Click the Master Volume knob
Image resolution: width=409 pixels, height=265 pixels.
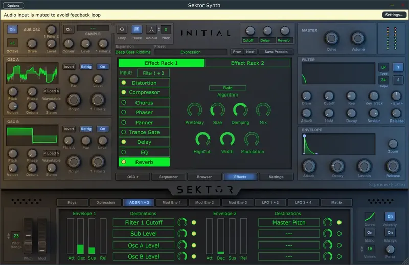click(358, 38)
